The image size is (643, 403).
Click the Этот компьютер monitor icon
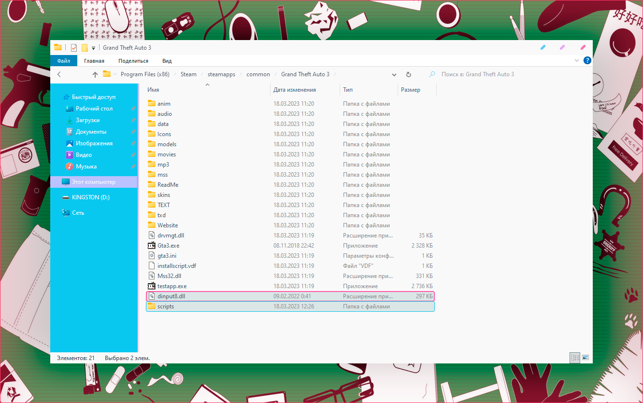(x=66, y=182)
